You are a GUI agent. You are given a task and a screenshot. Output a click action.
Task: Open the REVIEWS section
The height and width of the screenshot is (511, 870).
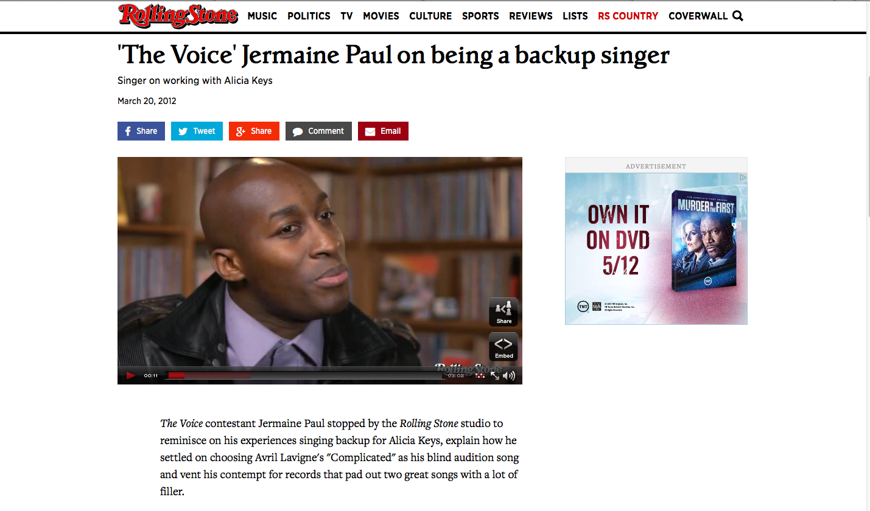531,16
